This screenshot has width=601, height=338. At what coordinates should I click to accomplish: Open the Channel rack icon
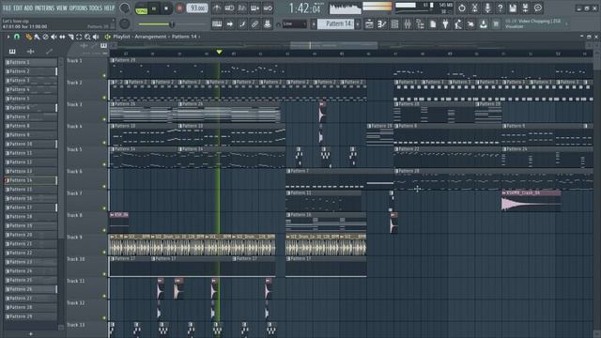click(394, 24)
